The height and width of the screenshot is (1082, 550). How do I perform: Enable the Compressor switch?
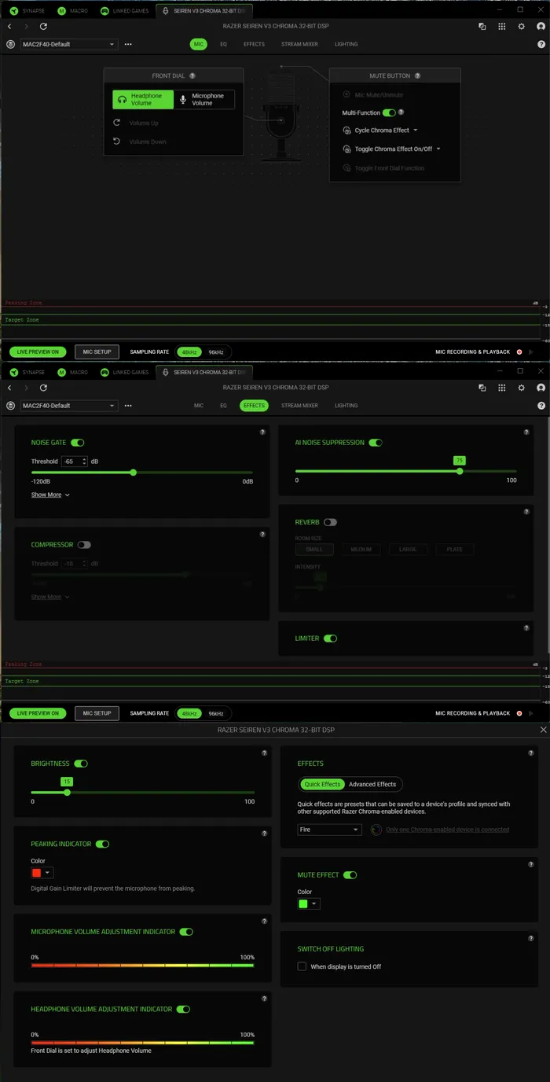pos(83,545)
